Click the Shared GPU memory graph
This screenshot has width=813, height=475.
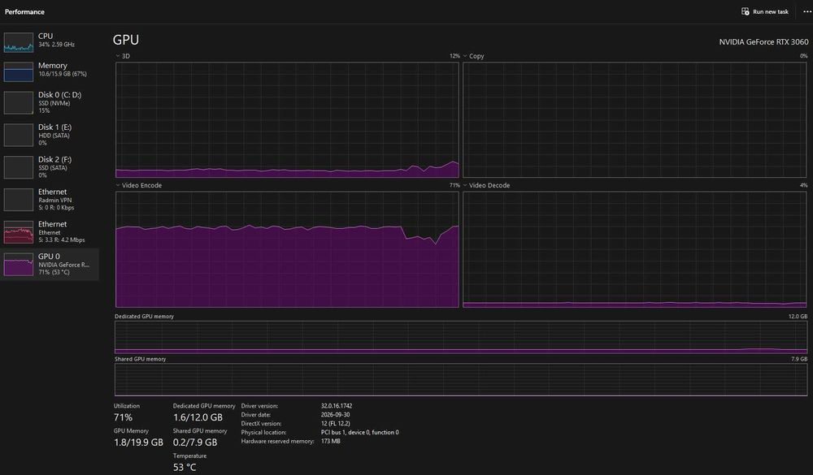tap(461, 380)
